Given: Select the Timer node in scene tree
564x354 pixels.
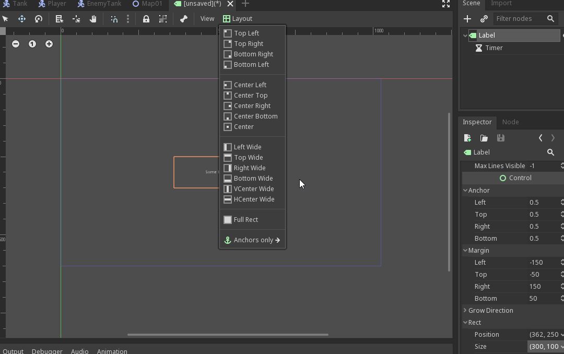Looking at the screenshot, I should 494,48.
